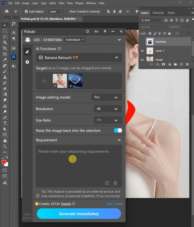Select the Hand tool
This screenshot has height=227, width=194.
(5, 140)
